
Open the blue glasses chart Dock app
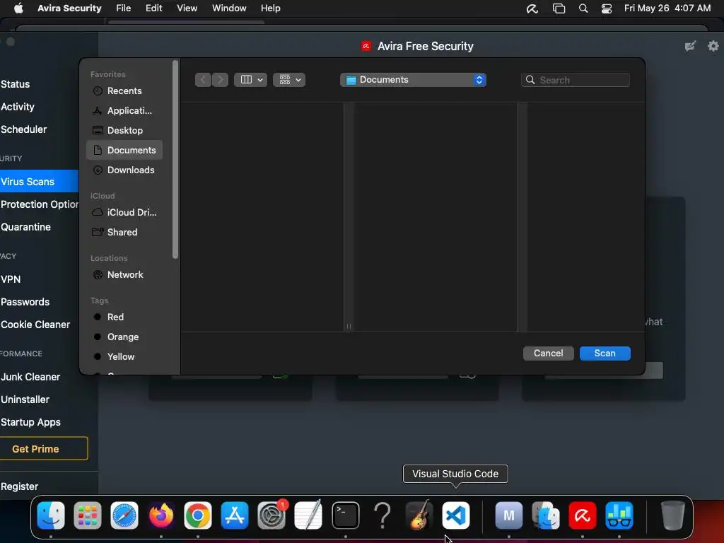(x=619, y=515)
